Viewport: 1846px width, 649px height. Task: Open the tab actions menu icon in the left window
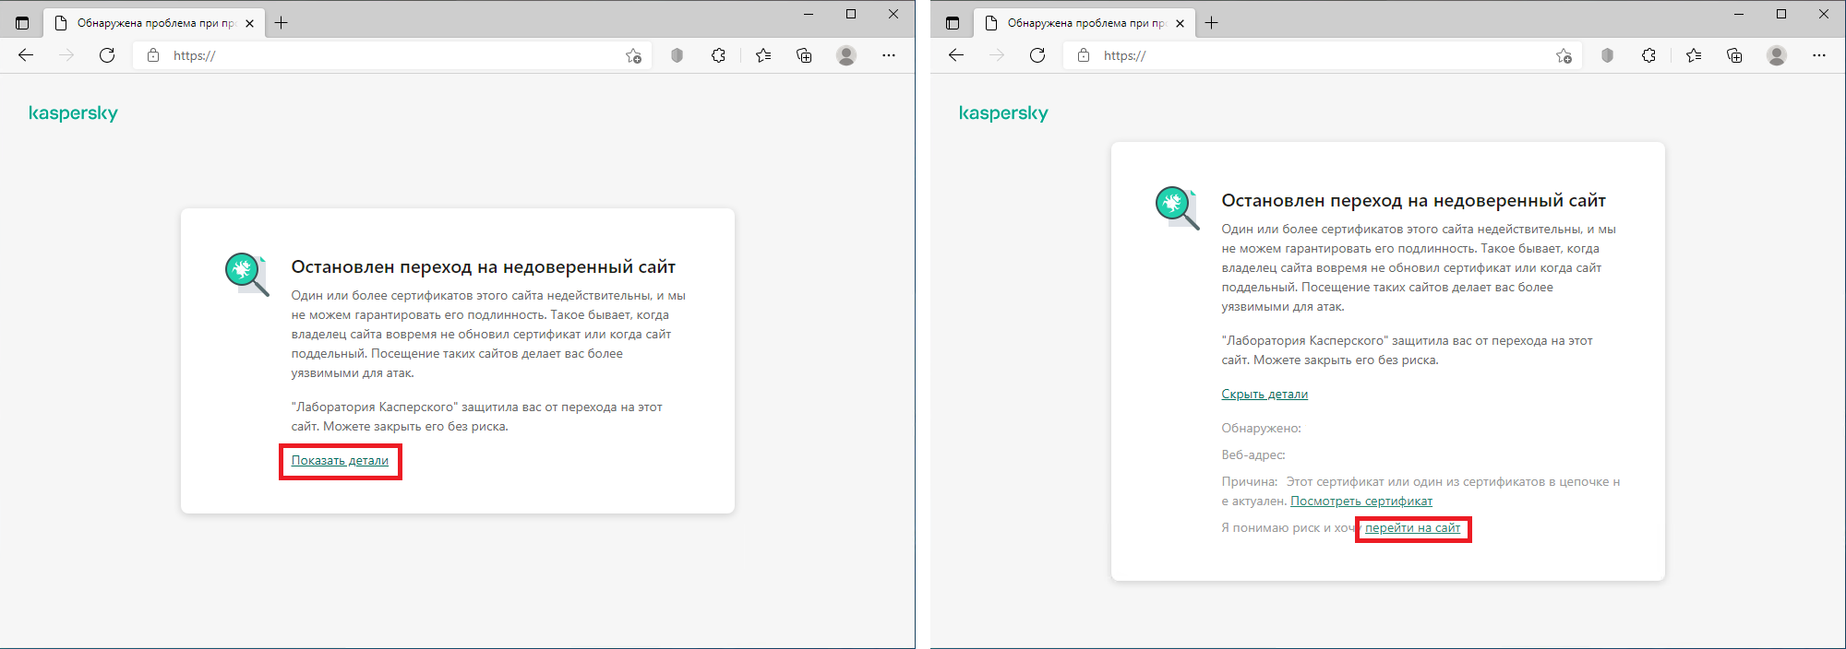pos(22,23)
